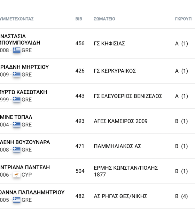
Task: Click group B (4) cell
Action: click(x=181, y=196)
